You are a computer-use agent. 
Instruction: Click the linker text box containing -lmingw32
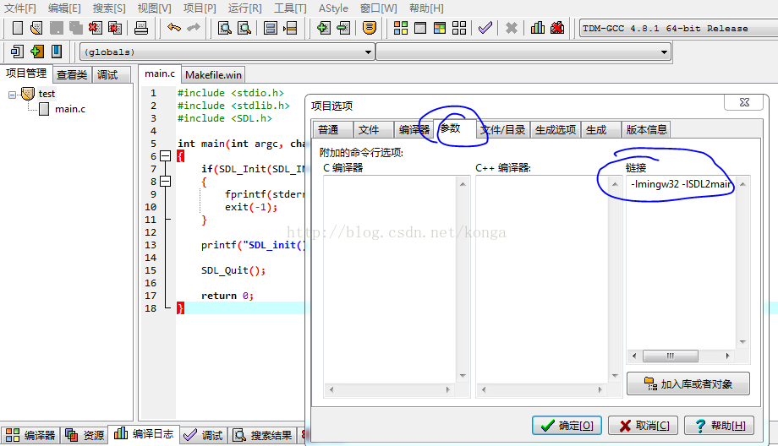pyautogui.click(x=681, y=263)
